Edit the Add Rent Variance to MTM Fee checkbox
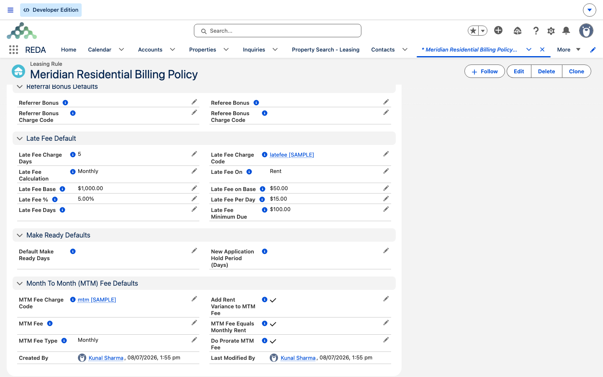 [386, 299]
